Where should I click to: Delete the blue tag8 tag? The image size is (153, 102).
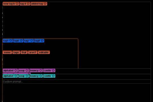coord(42,41)
